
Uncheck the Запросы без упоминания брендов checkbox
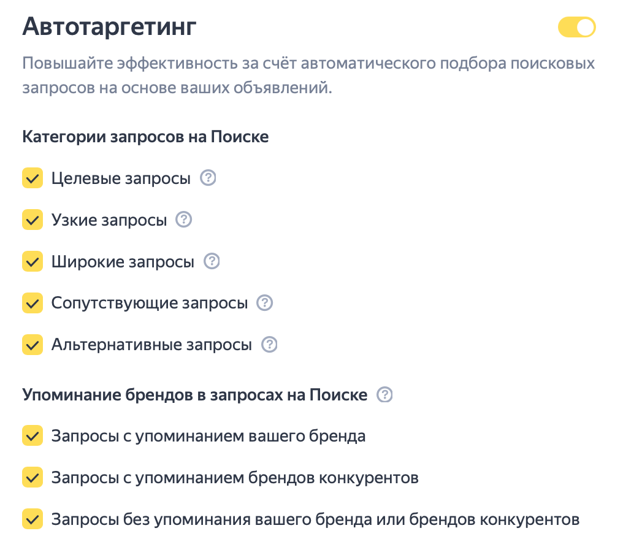pyautogui.click(x=32, y=519)
